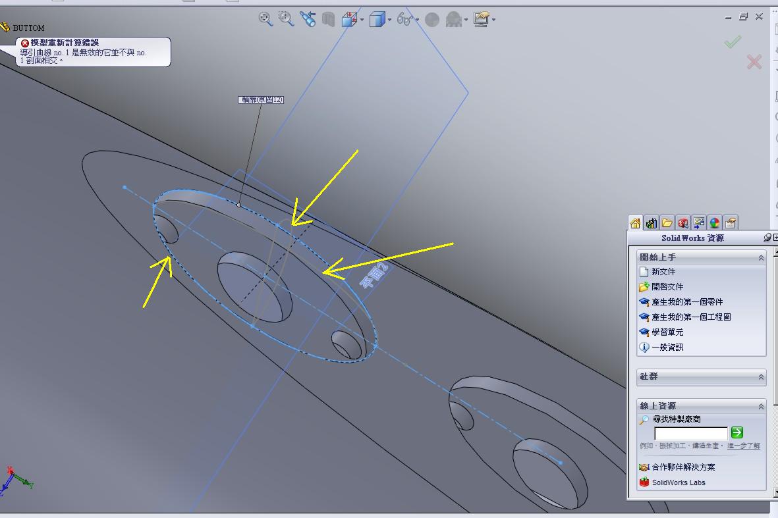The height and width of the screenshot is (518, 778).
Task: Click the new document page icon
Action: tap(644, 272)
